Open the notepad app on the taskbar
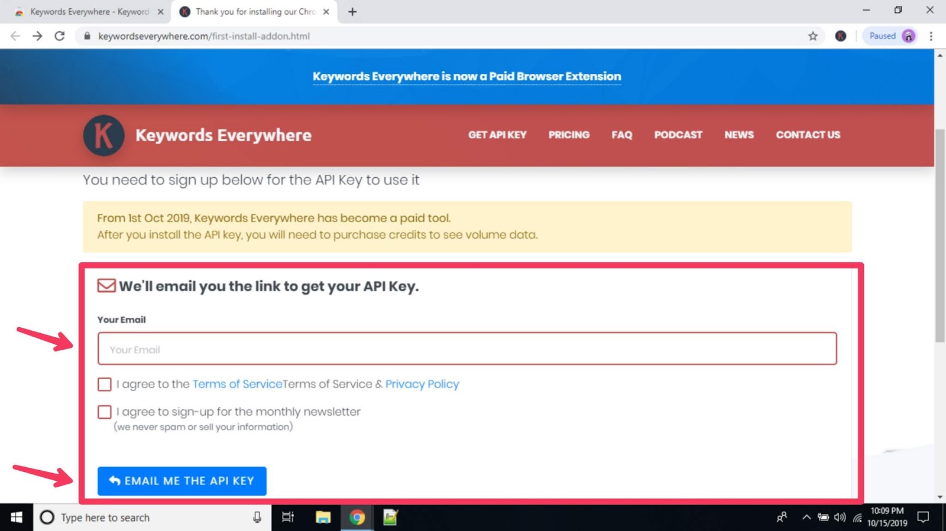 pos(390,517)
